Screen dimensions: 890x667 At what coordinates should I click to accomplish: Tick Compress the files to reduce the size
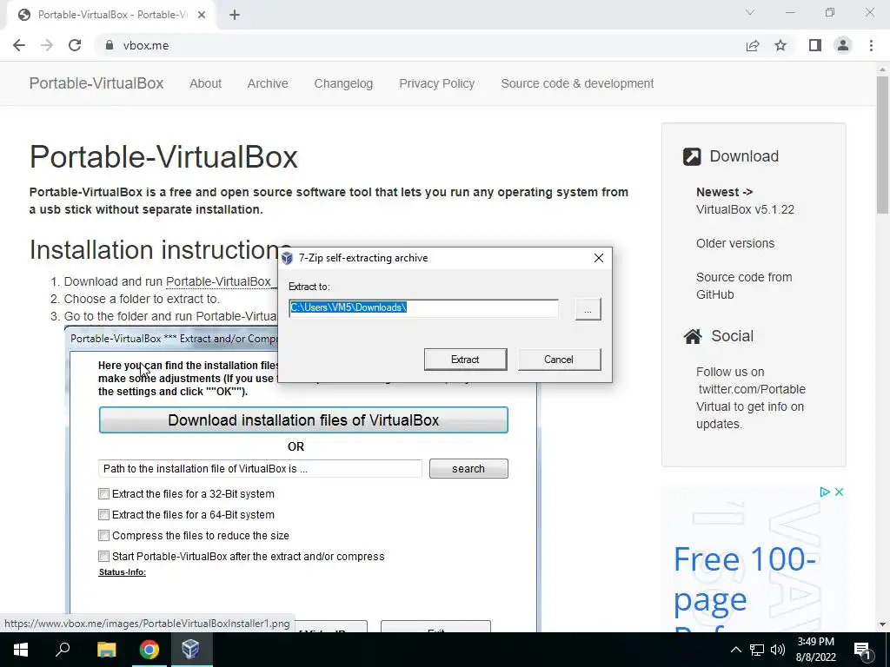(104, 536)
